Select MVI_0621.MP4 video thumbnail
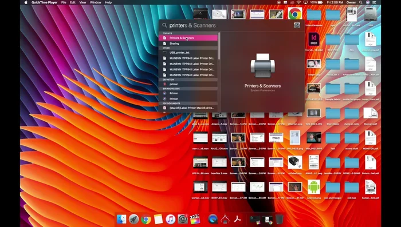401x227 pixels. click(x=314, y=138)
